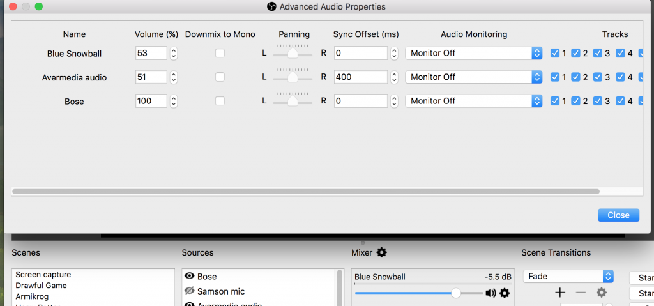Enable Downmix to Mono for Blue Snowball
Viewport: 654px width, 306px height.
click(x=220, y=53)
